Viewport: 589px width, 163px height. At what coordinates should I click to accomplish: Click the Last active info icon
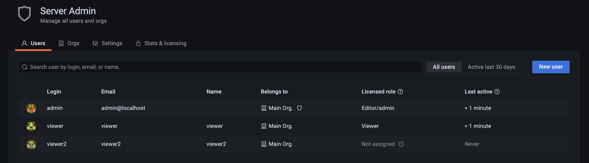pyautogui.click(x=497, y=92)
